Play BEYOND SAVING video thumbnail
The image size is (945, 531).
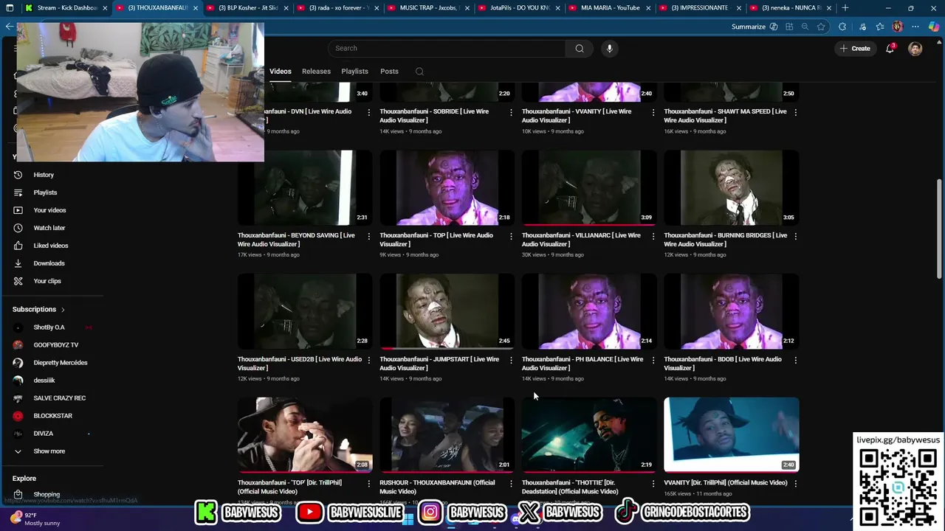coord(305,187)
